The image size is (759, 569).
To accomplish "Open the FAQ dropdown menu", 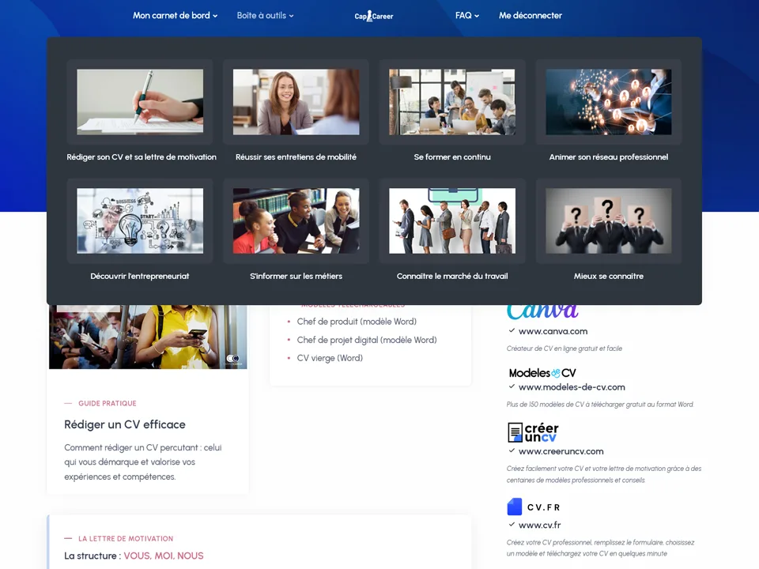I will pyautogui.click(x=467, y=16).
